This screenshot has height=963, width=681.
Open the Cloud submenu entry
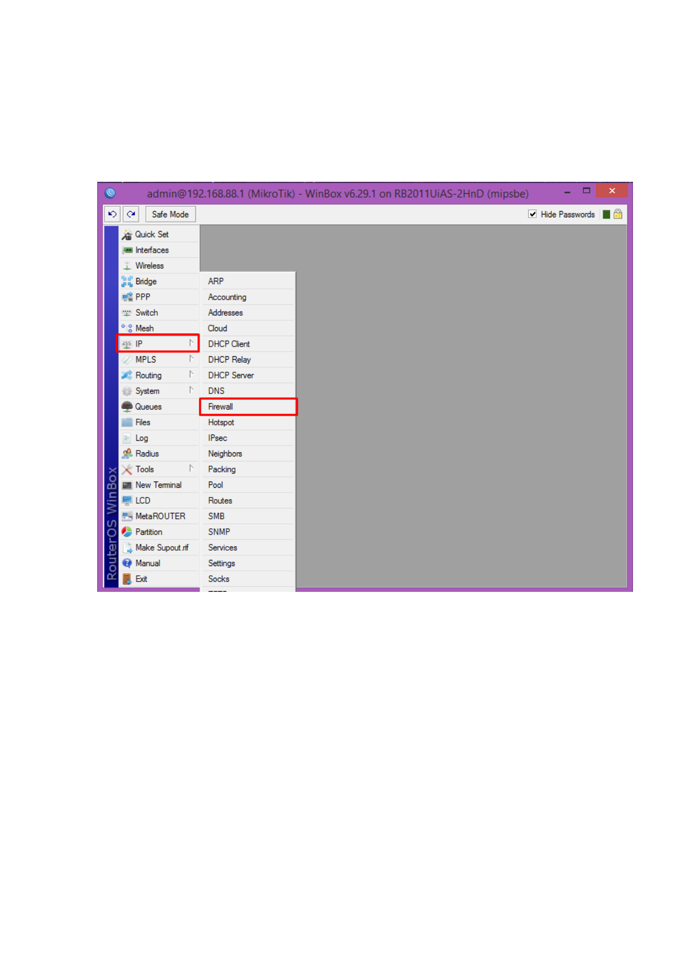click(x=248, y=328)
